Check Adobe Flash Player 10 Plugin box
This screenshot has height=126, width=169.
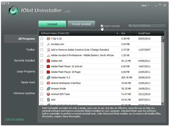[x=42, y=72]
